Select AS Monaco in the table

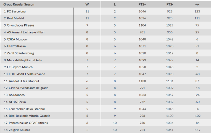[x=16, y=95]
